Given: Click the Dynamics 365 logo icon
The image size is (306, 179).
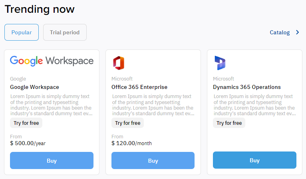Looking at the screenshot, I should point(220,63).
